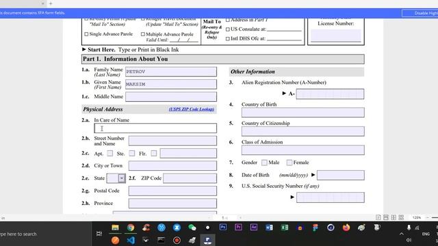Switch to two-page continuous view

pyautogui.click(x=401, y=217)
